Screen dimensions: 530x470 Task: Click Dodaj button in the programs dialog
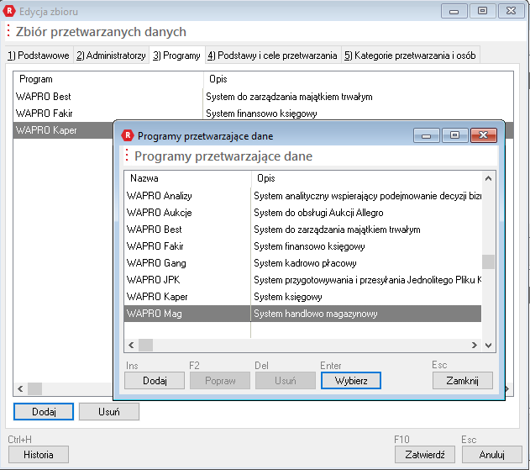pos(155,381)
